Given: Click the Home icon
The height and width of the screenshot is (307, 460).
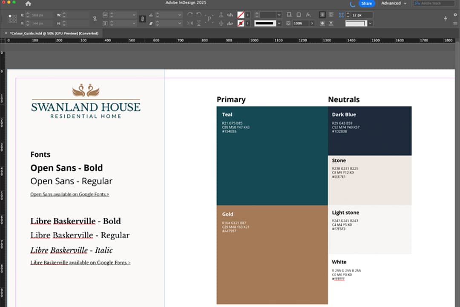Looking at the screenshot, I should [x=28, y=3].
